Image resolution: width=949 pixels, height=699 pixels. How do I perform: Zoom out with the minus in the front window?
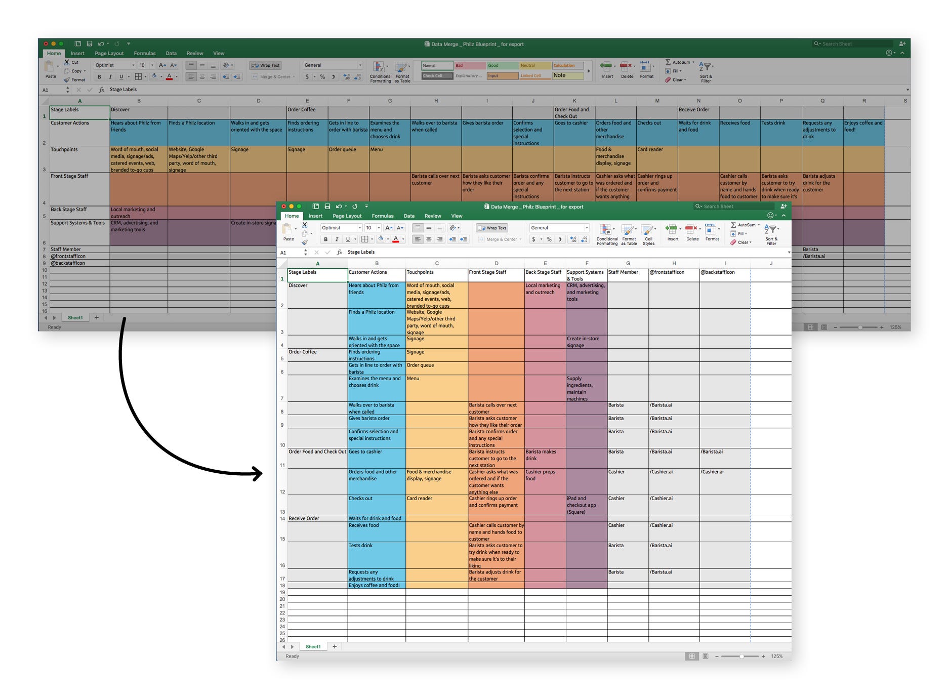click(717, 656)
